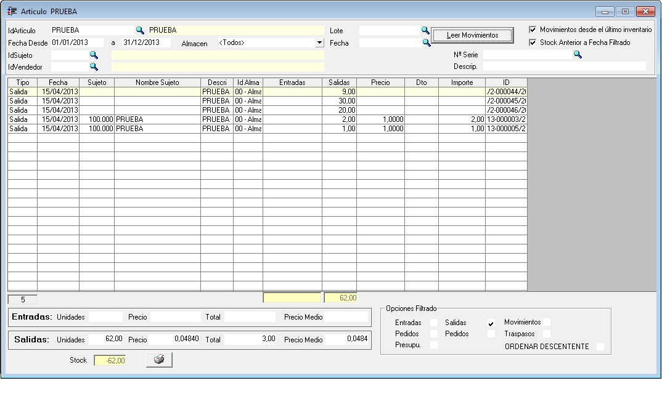The image size is (662, 399).
Task: Click the IdSujeto input field
Action: pos(70,55)
